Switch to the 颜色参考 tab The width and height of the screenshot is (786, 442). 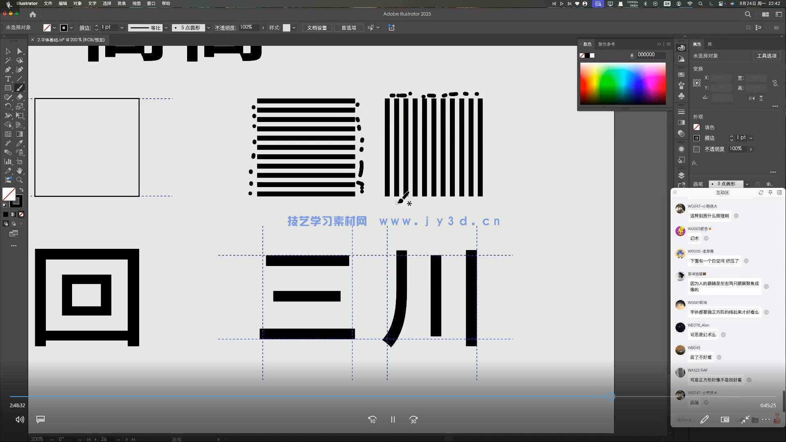[606, 44]
